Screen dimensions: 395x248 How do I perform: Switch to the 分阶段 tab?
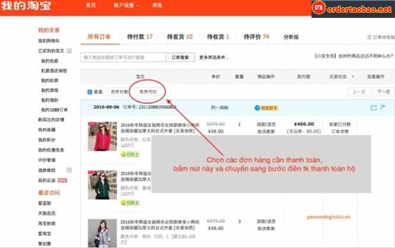(291, 37)
